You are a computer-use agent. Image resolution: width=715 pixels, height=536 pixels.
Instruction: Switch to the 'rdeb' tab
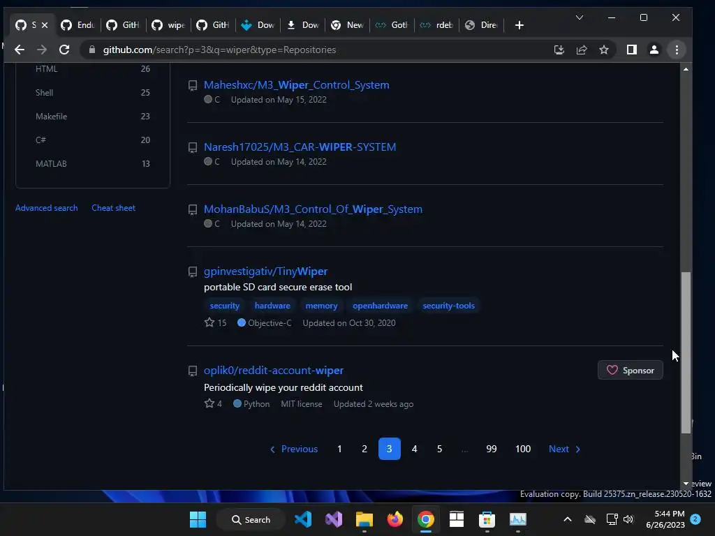[436, 25]
